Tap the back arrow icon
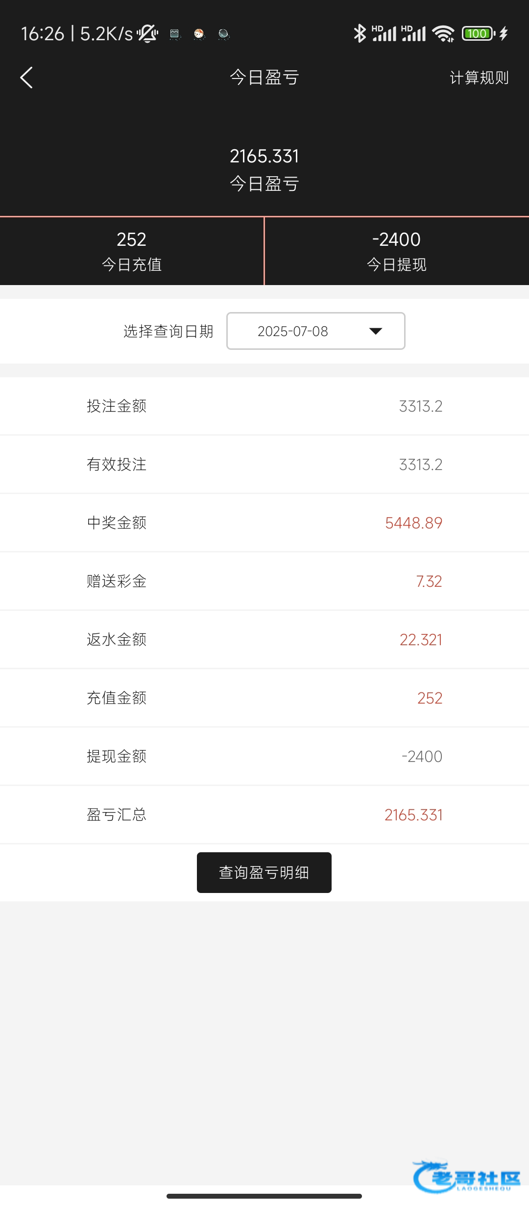 tap(26, 78)
